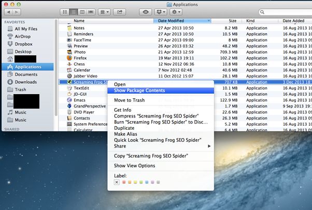Click the sidebar vertical scrollbar

(x=56, y=68)
